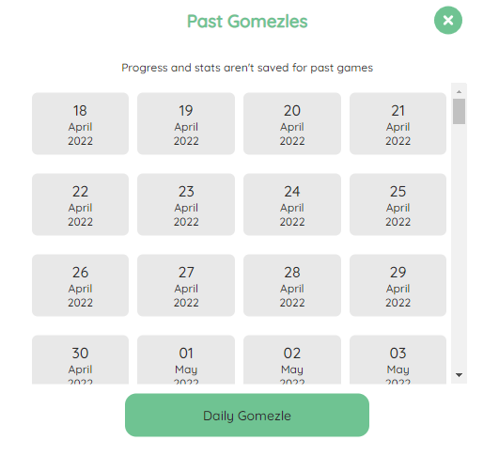Play the 29 April 2022 game

point(398,285)
